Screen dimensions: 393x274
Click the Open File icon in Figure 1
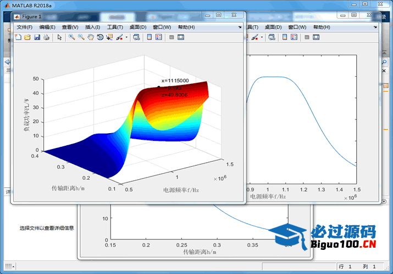click(27, 37)
